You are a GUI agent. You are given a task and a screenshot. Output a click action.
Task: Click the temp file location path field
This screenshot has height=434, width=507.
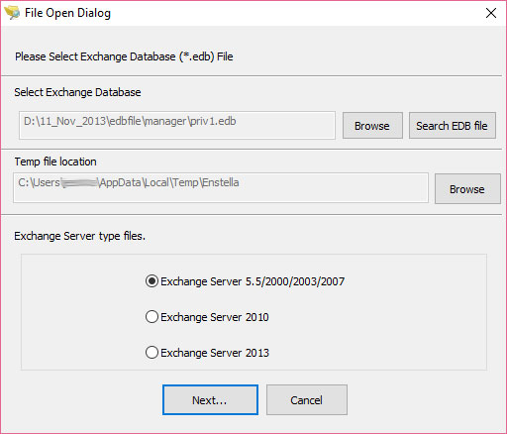pyautogui.click(x=221, y=188)
